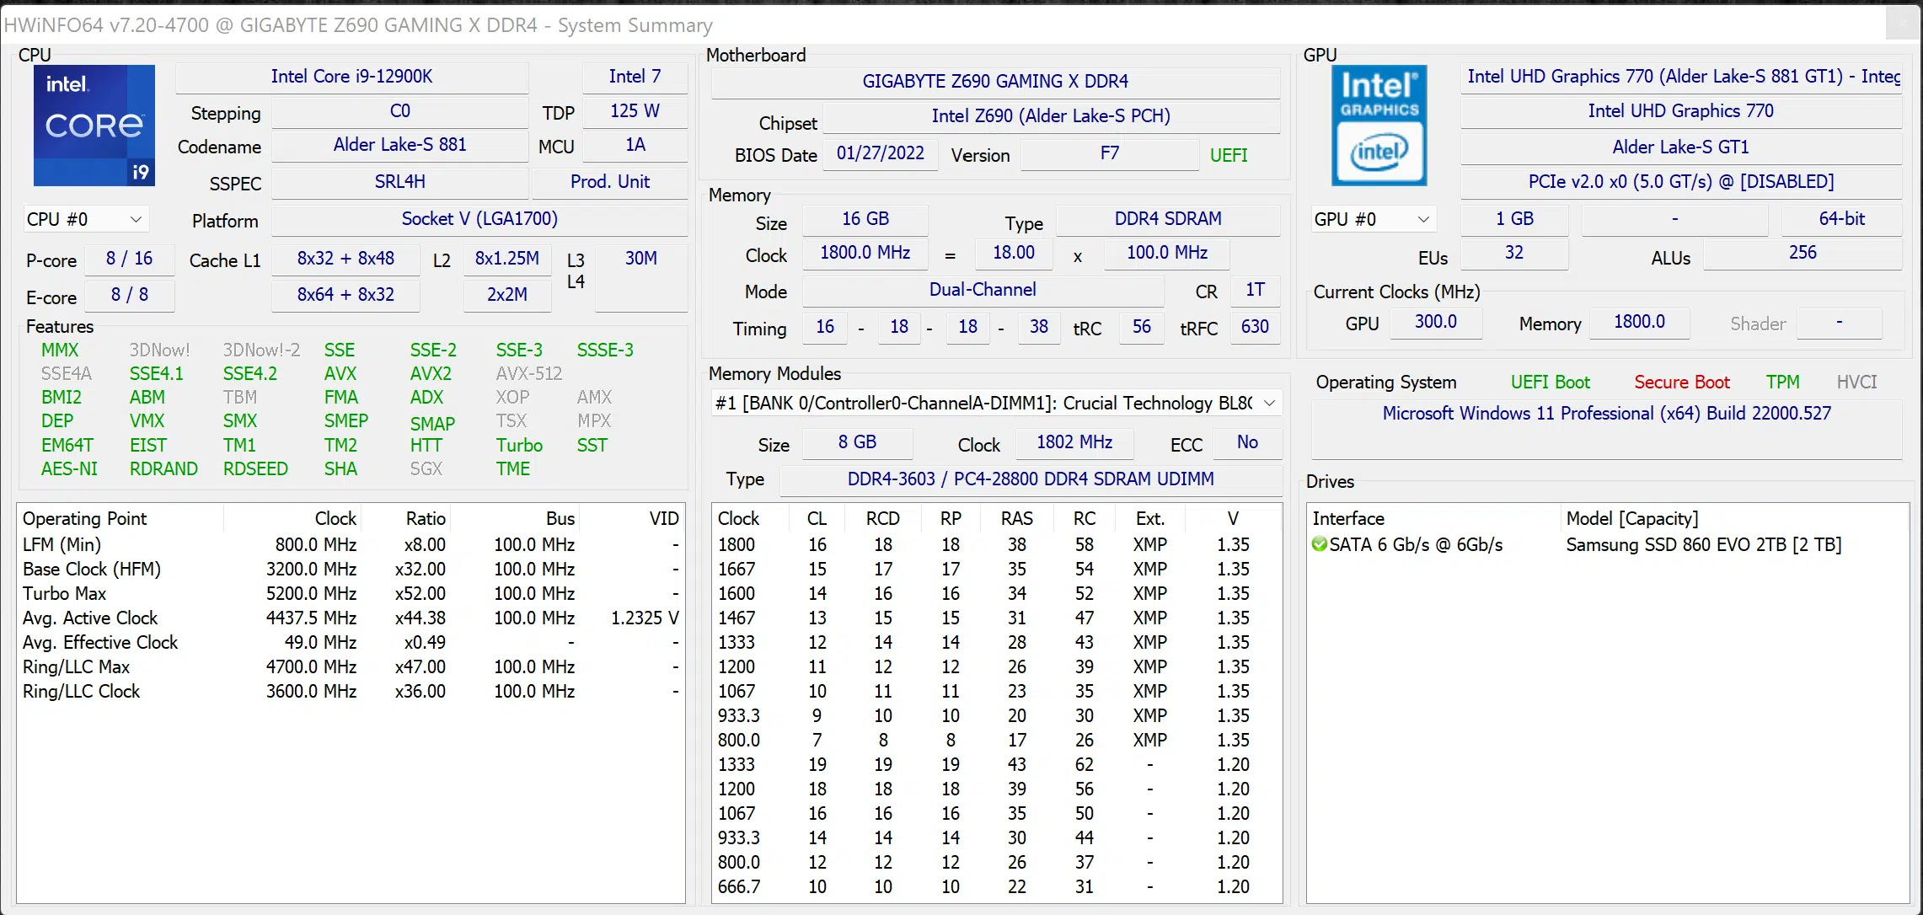This screenshot has width=1923, height=915.
Task: Click the Operating Point column header
Action: pos(84,518)
